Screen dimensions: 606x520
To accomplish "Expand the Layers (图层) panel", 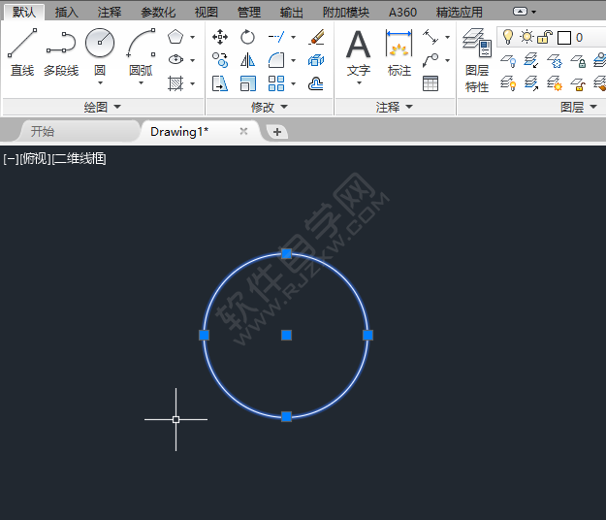I will click(x=579, y=107).
